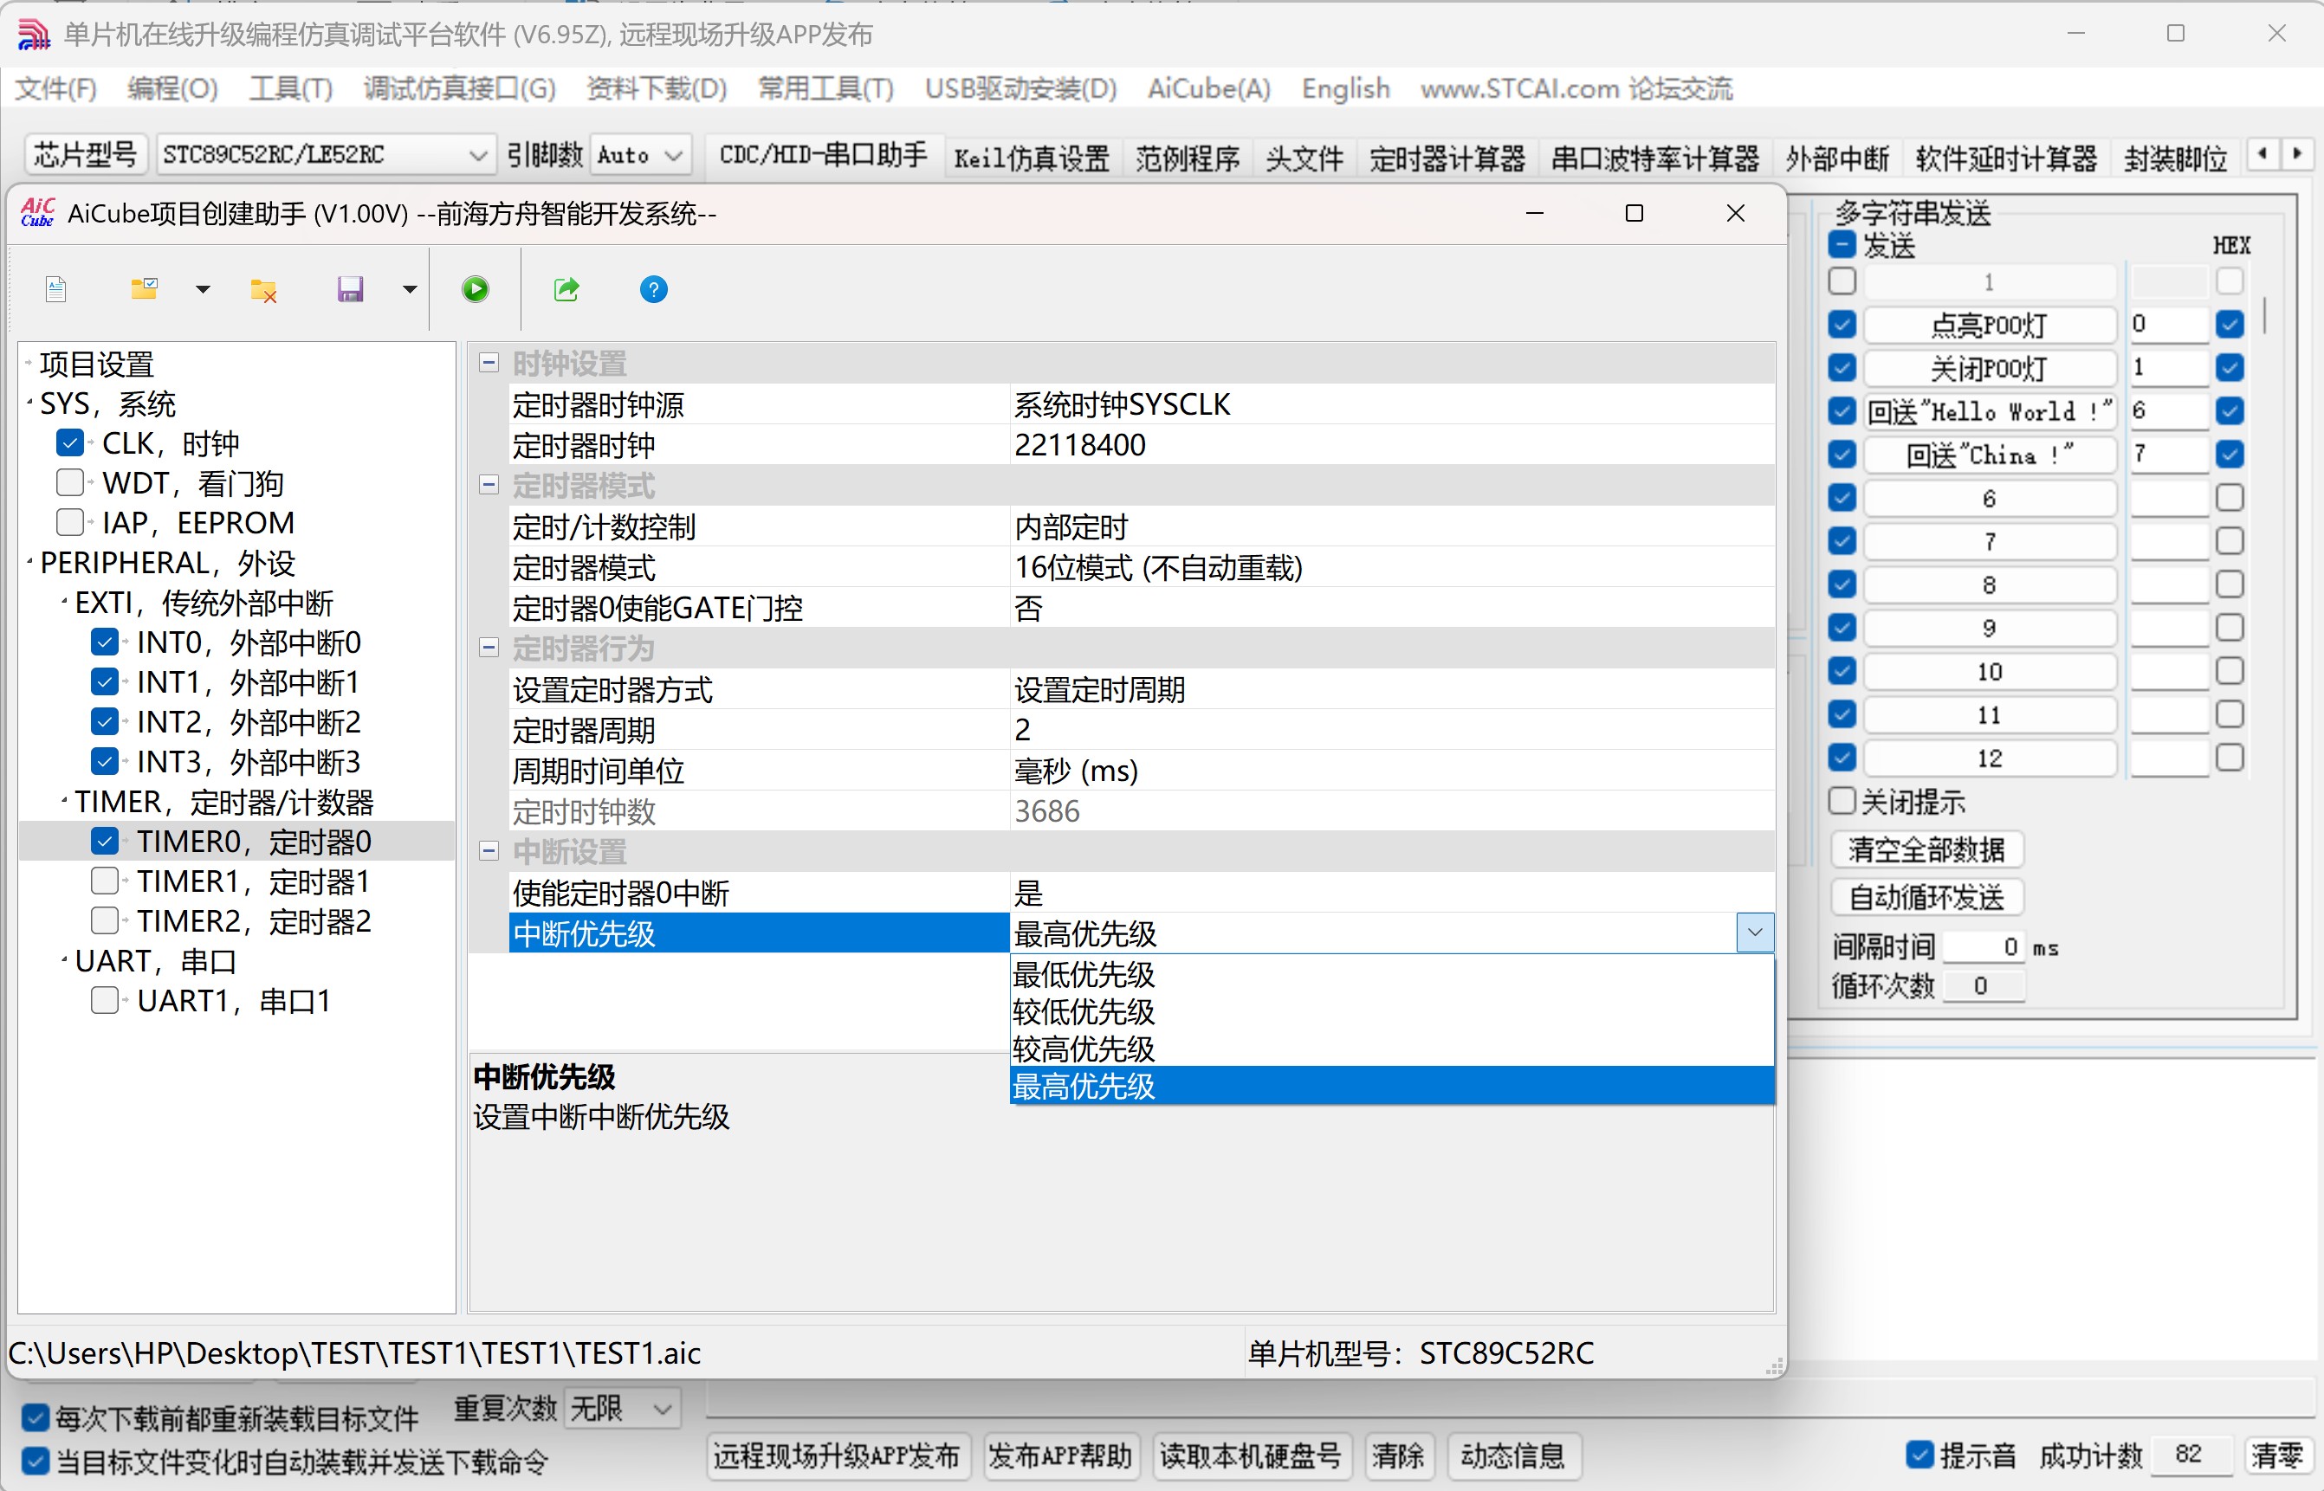Open the 重复次数 无限 dropdown
This screenshot has height=1491, width=2324.
point(622,1409)
